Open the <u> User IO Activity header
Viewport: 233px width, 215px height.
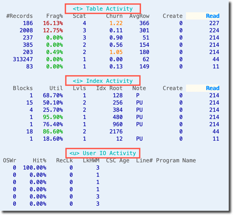point(102,153)
